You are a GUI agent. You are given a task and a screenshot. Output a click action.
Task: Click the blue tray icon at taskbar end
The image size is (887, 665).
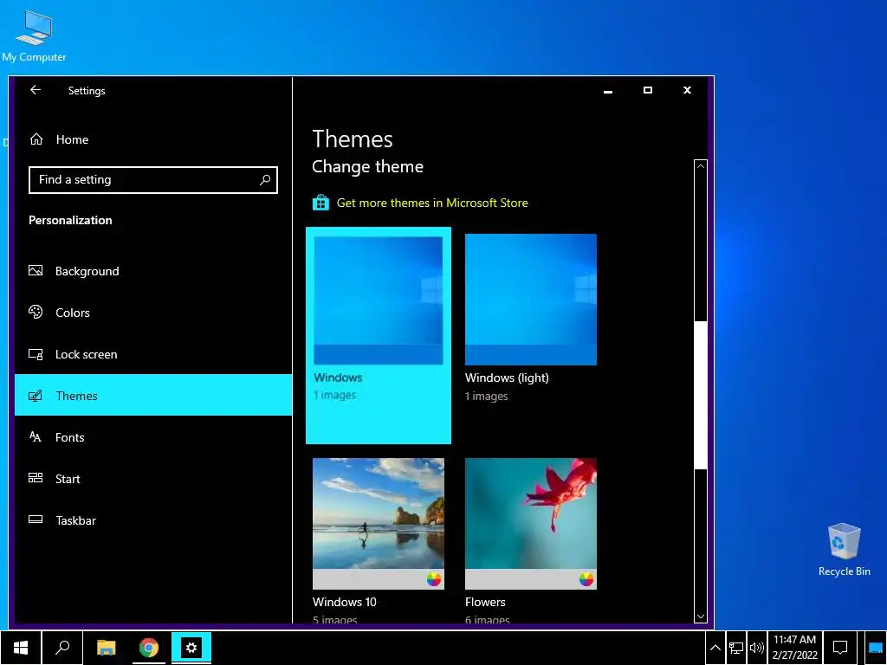coord(876,648)
